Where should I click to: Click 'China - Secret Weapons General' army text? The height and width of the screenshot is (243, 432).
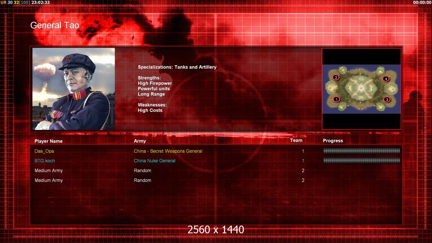click(168, 151)
